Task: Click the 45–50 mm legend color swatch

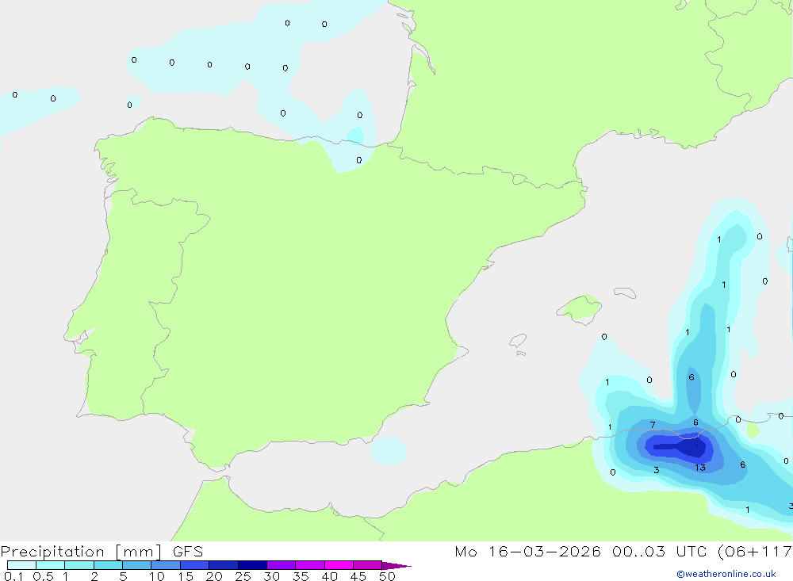Action: coord(368,565)
